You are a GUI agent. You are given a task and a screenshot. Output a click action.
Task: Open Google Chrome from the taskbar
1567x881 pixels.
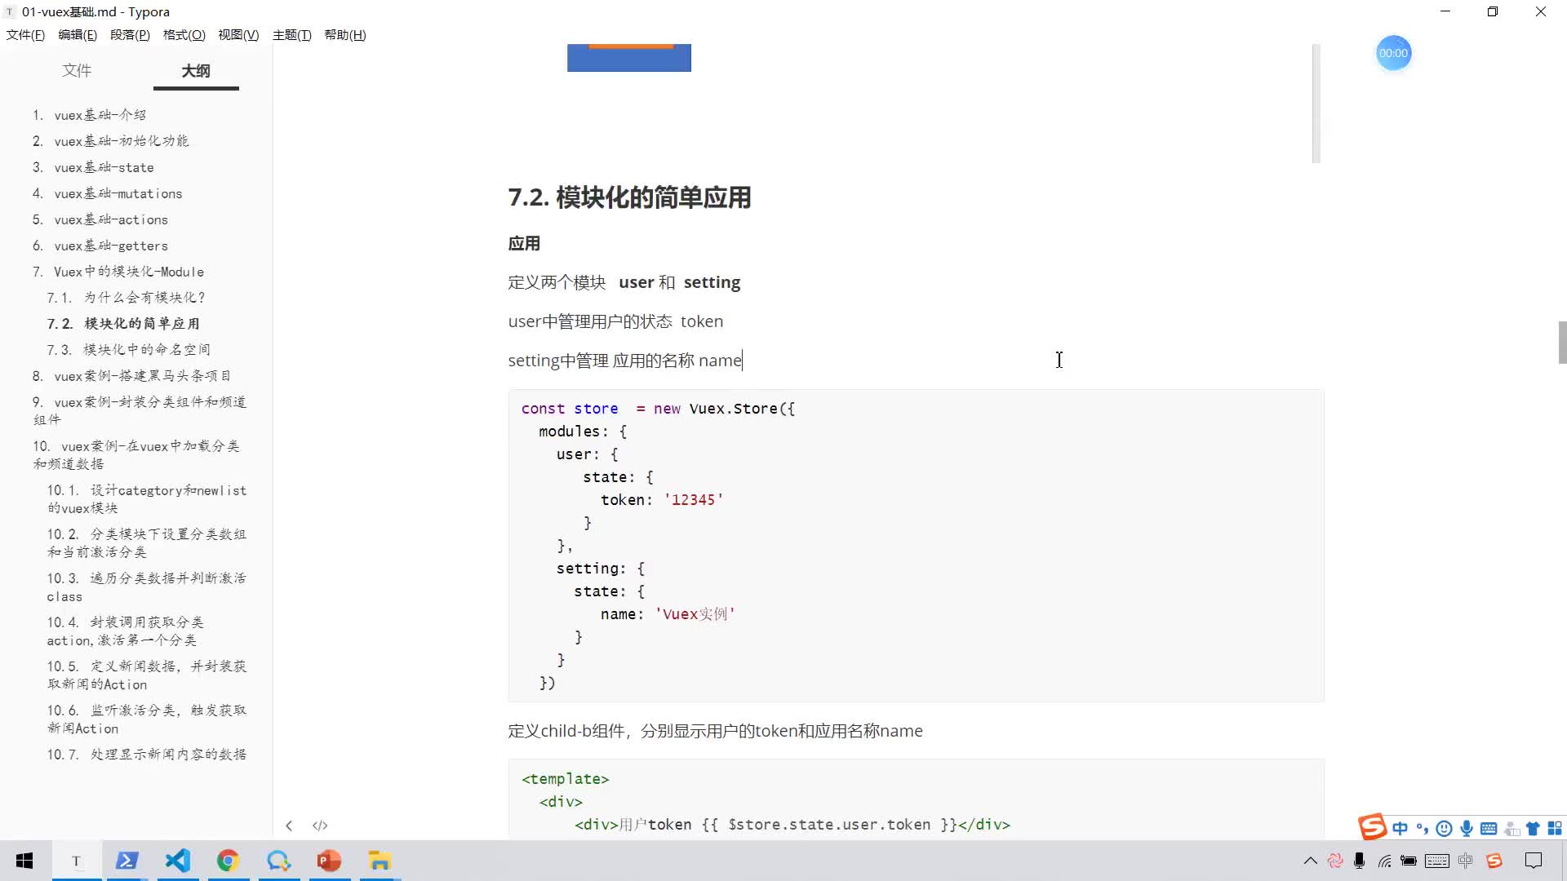(228, 861)
